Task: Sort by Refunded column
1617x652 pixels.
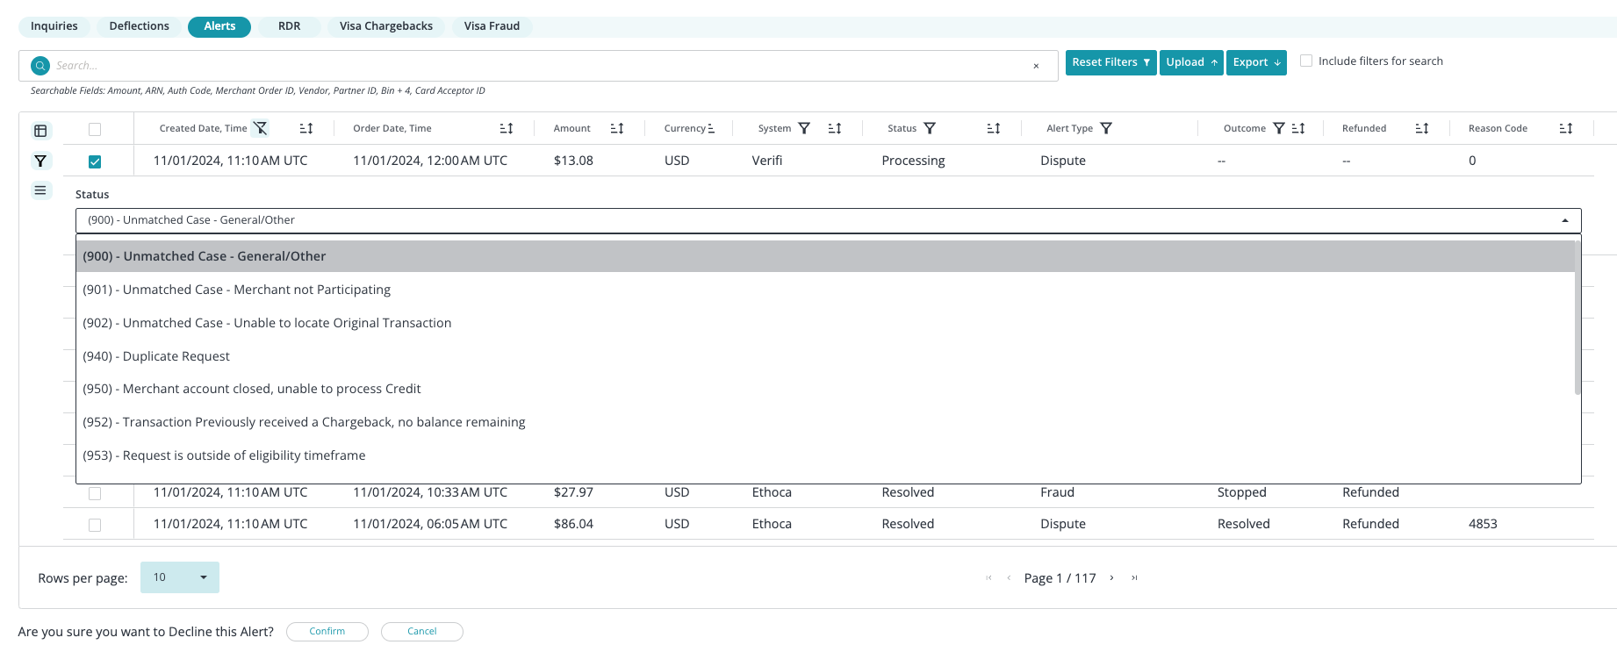Action: [x=1422, y=128]
